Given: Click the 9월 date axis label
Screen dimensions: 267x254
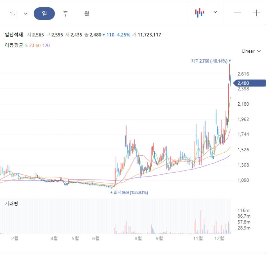Looking at the screenshot, I should coord(159,238).
